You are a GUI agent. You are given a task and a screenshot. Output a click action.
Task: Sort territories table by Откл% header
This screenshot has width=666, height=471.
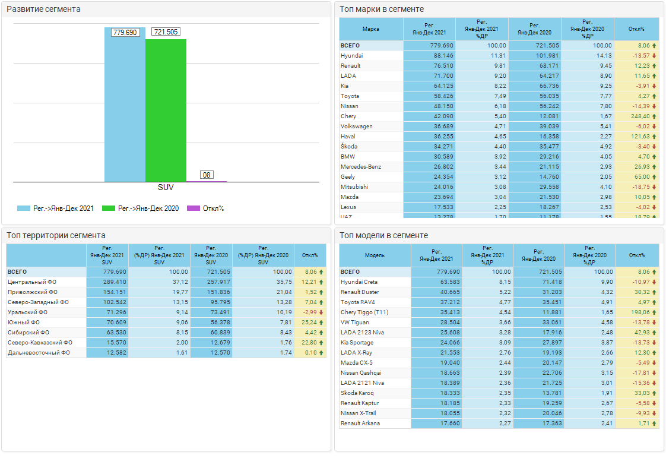point(310,255)
